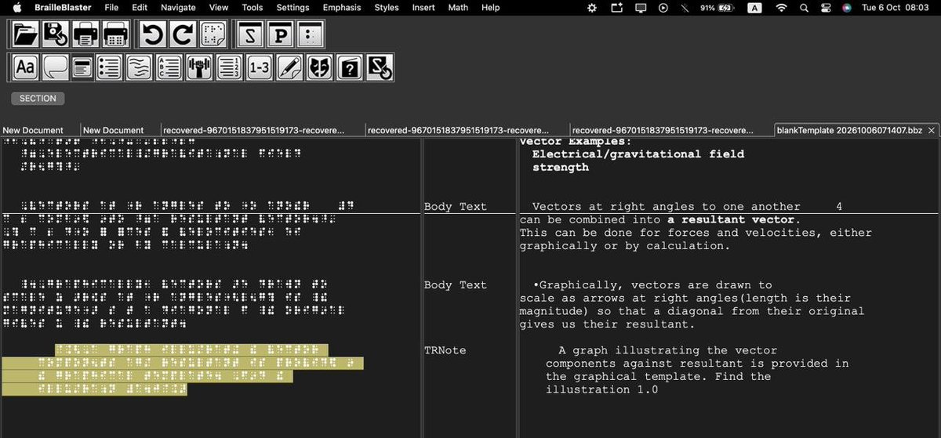
Task: Click the 1-3 indent style icon
Action: [259, 67]
